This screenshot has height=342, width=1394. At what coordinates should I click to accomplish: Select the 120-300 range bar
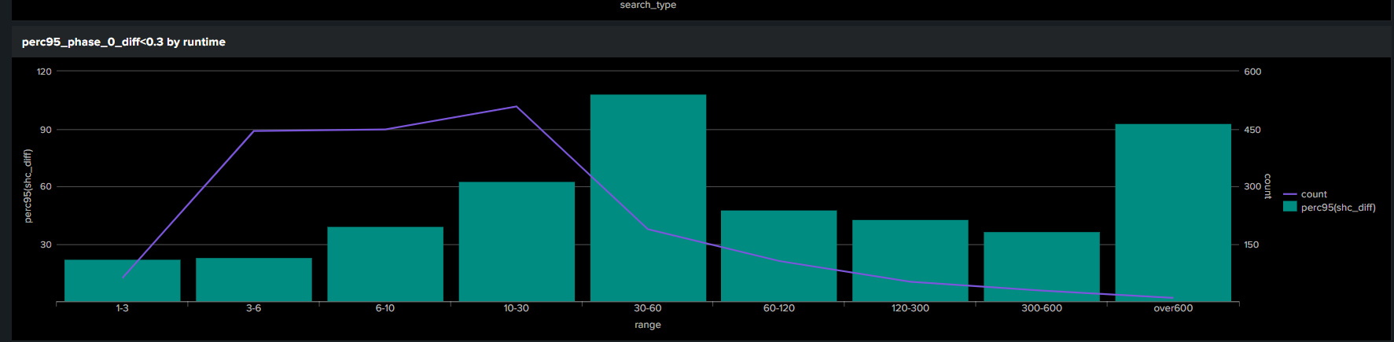coord(910,261)
